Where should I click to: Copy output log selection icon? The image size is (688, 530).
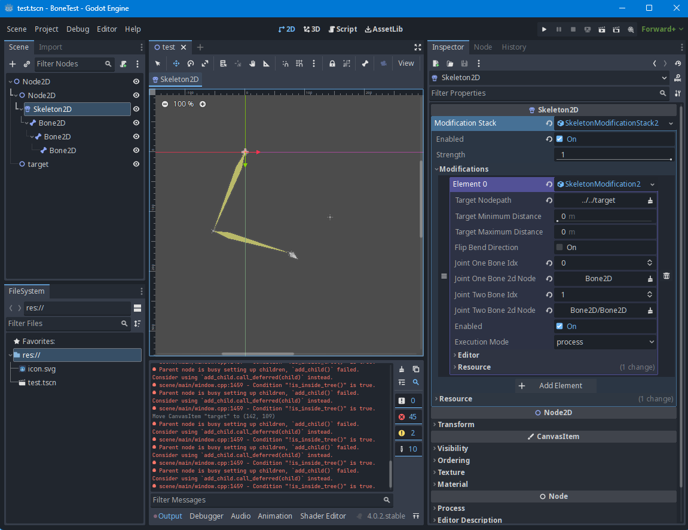tap(416, 369)
